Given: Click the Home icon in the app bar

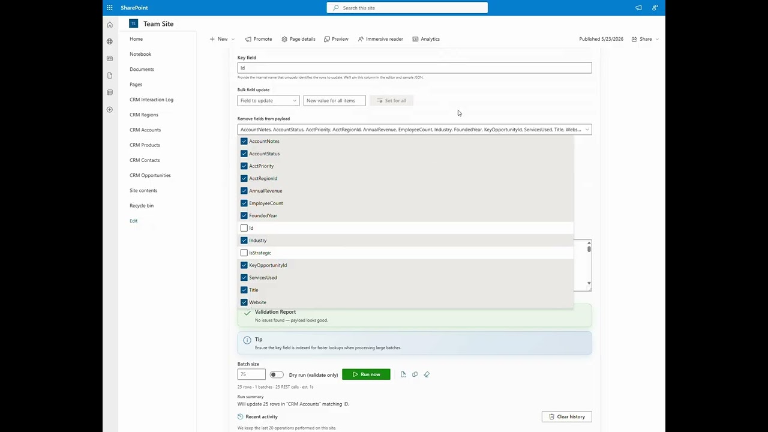Looking at the screenshot, I should [x=109, y=25].
